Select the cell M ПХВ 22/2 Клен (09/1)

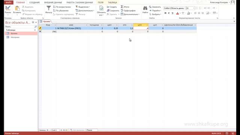pyautogui.click(x=72, y=28)
